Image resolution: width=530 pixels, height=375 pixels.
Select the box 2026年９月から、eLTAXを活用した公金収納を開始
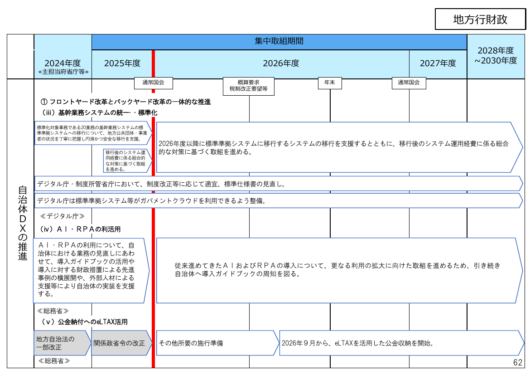(401, 343)
